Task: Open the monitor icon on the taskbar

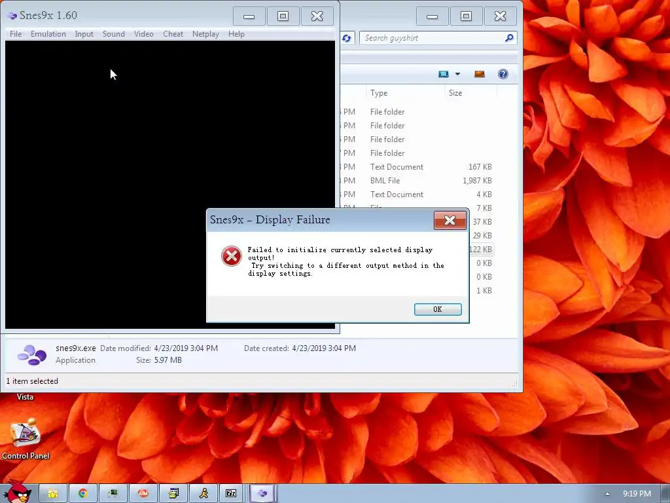Action: coord(113,494)
